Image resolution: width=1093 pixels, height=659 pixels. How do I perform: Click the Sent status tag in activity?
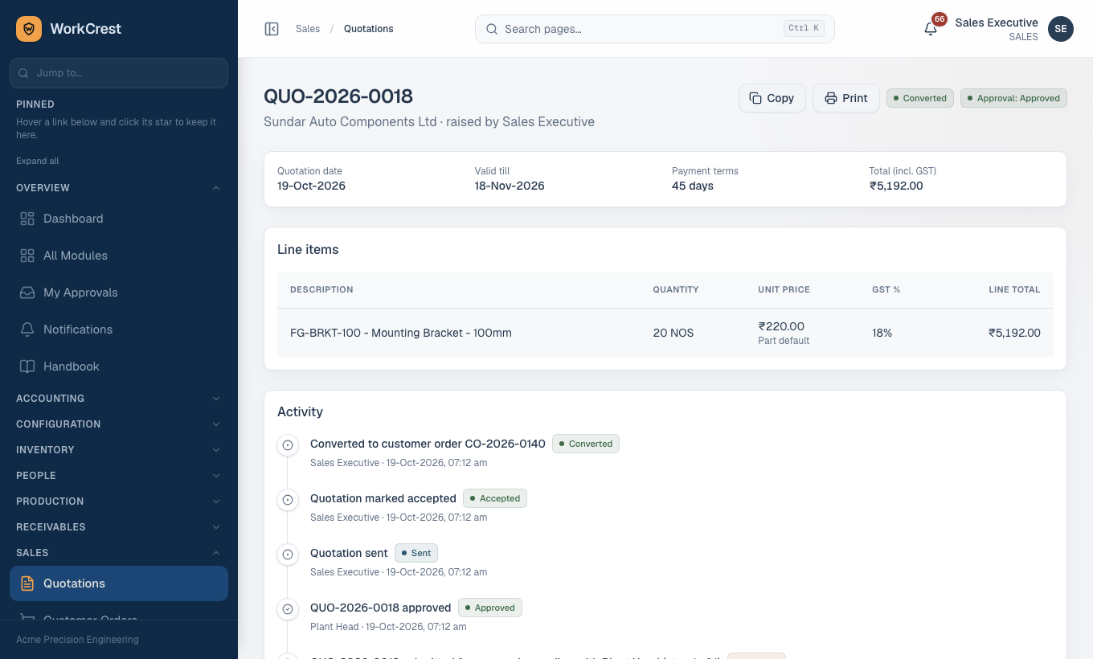416,553
